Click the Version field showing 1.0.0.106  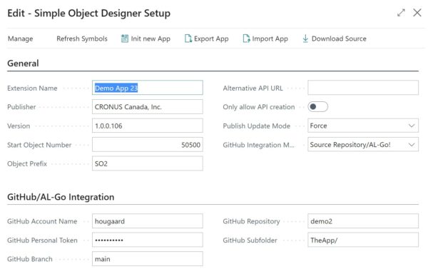(x=148, y=126)
